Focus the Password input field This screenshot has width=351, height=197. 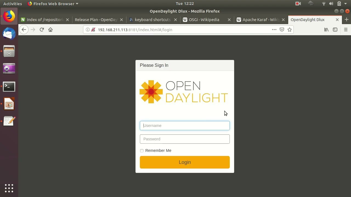click(x=185, y=139)
